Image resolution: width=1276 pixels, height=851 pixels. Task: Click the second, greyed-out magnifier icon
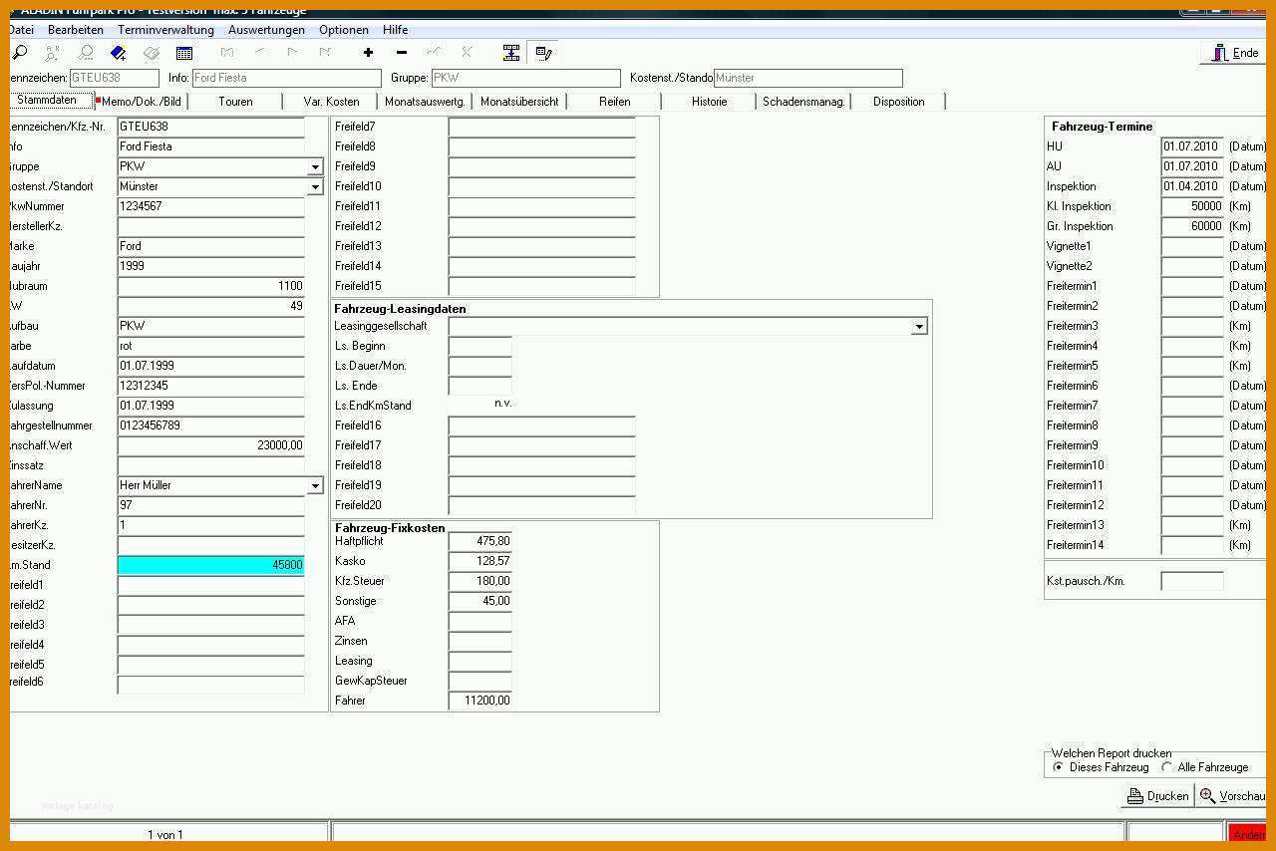(52, 53)
